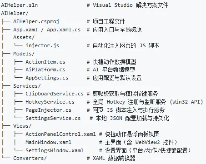
Task: Select App.xaml / App.xaml.cs line
Action: (x=47, y=30)
